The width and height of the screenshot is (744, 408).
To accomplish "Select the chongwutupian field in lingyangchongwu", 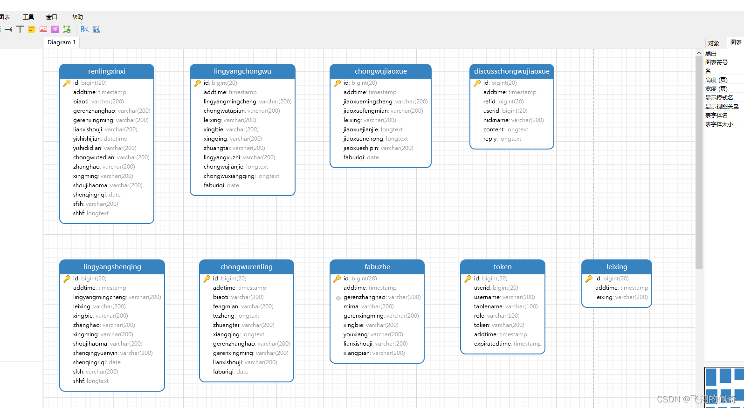I will coord(242,111).
